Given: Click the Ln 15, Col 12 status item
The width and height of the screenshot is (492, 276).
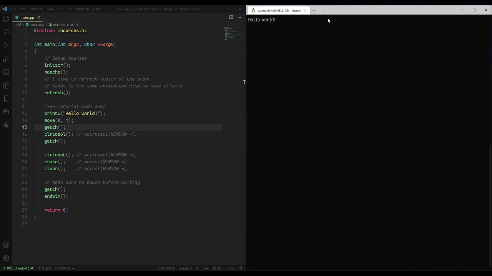Looking at the screenshot, I should coord(166,268).
